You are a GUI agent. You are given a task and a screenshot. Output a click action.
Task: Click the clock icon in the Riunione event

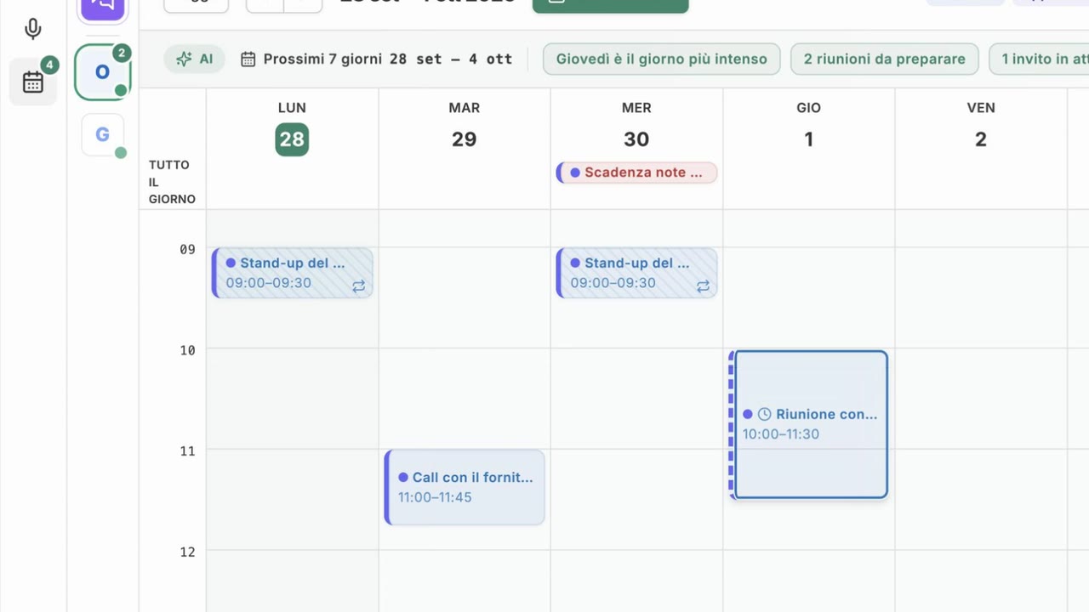[765, 414]
